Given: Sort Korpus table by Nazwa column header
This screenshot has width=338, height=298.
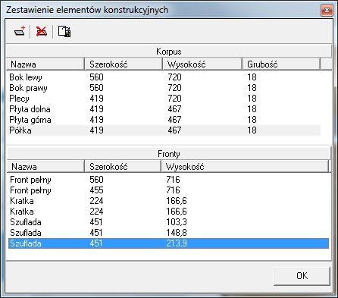Looking at the screenshot, I should coord(45,64).
